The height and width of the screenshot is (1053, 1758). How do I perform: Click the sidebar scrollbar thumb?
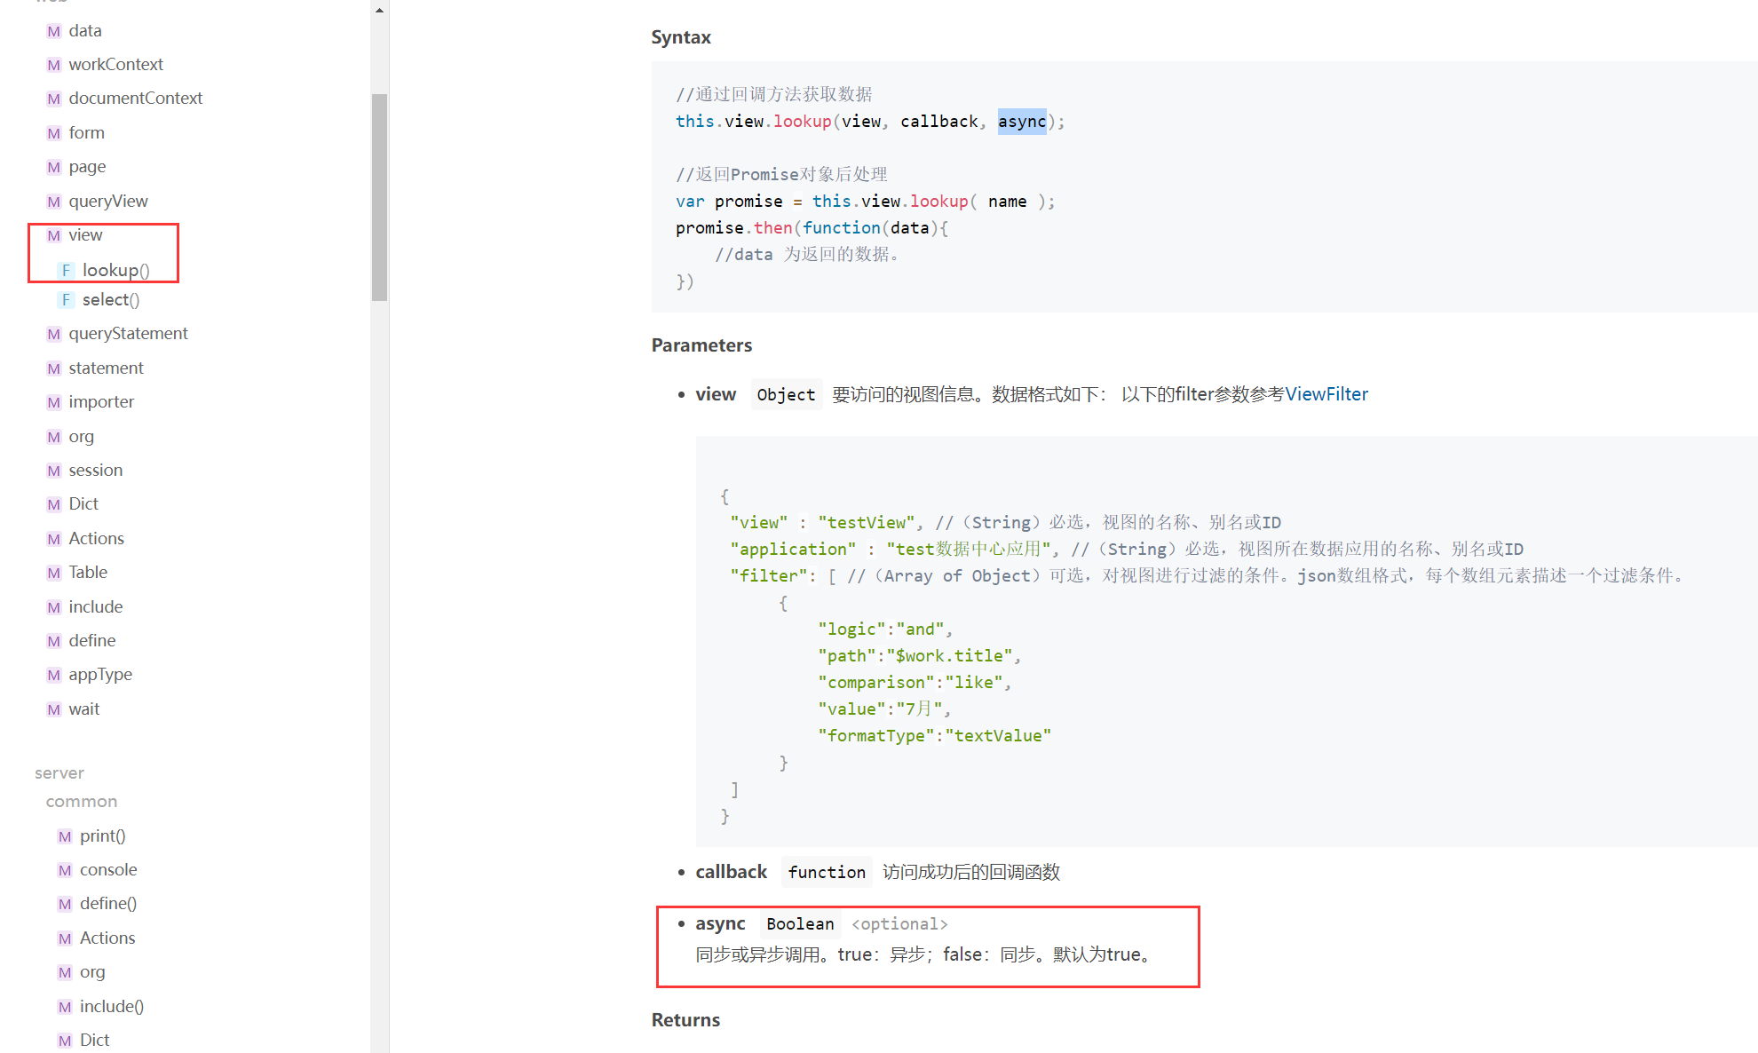(x=379, y=197)
